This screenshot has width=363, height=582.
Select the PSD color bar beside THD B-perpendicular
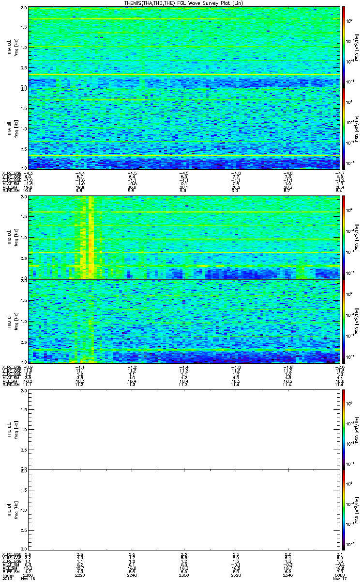tap(344, 237)
